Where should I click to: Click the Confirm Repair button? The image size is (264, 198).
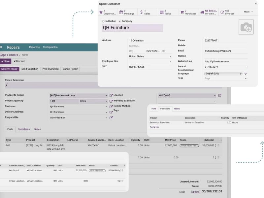[x=9, y=69]
